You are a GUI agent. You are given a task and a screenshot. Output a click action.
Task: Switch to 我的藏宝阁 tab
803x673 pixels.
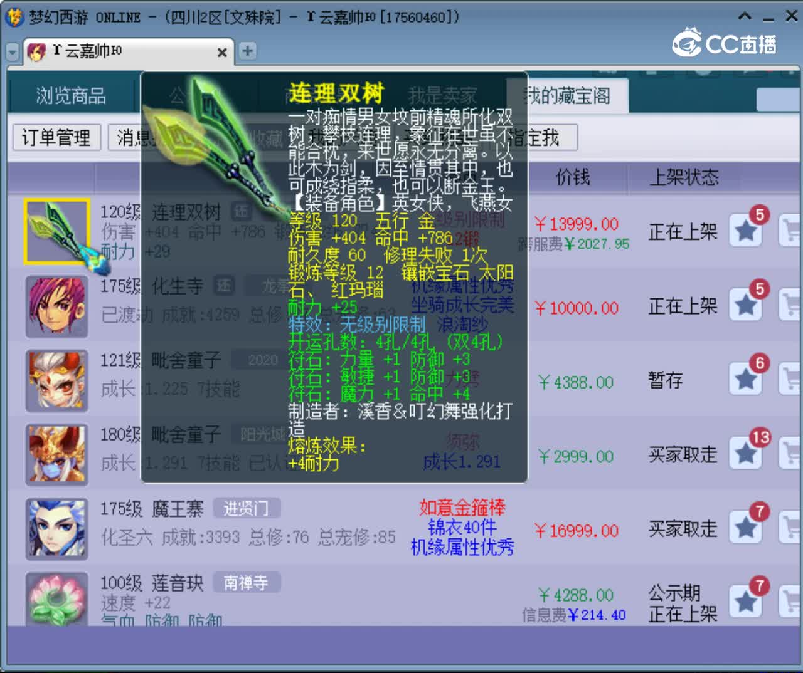pos(567,96)
